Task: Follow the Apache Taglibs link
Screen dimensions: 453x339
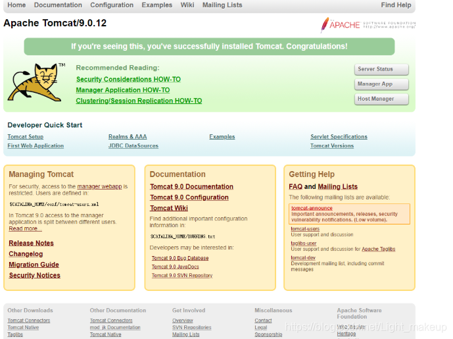Action: tap(379, 249)
